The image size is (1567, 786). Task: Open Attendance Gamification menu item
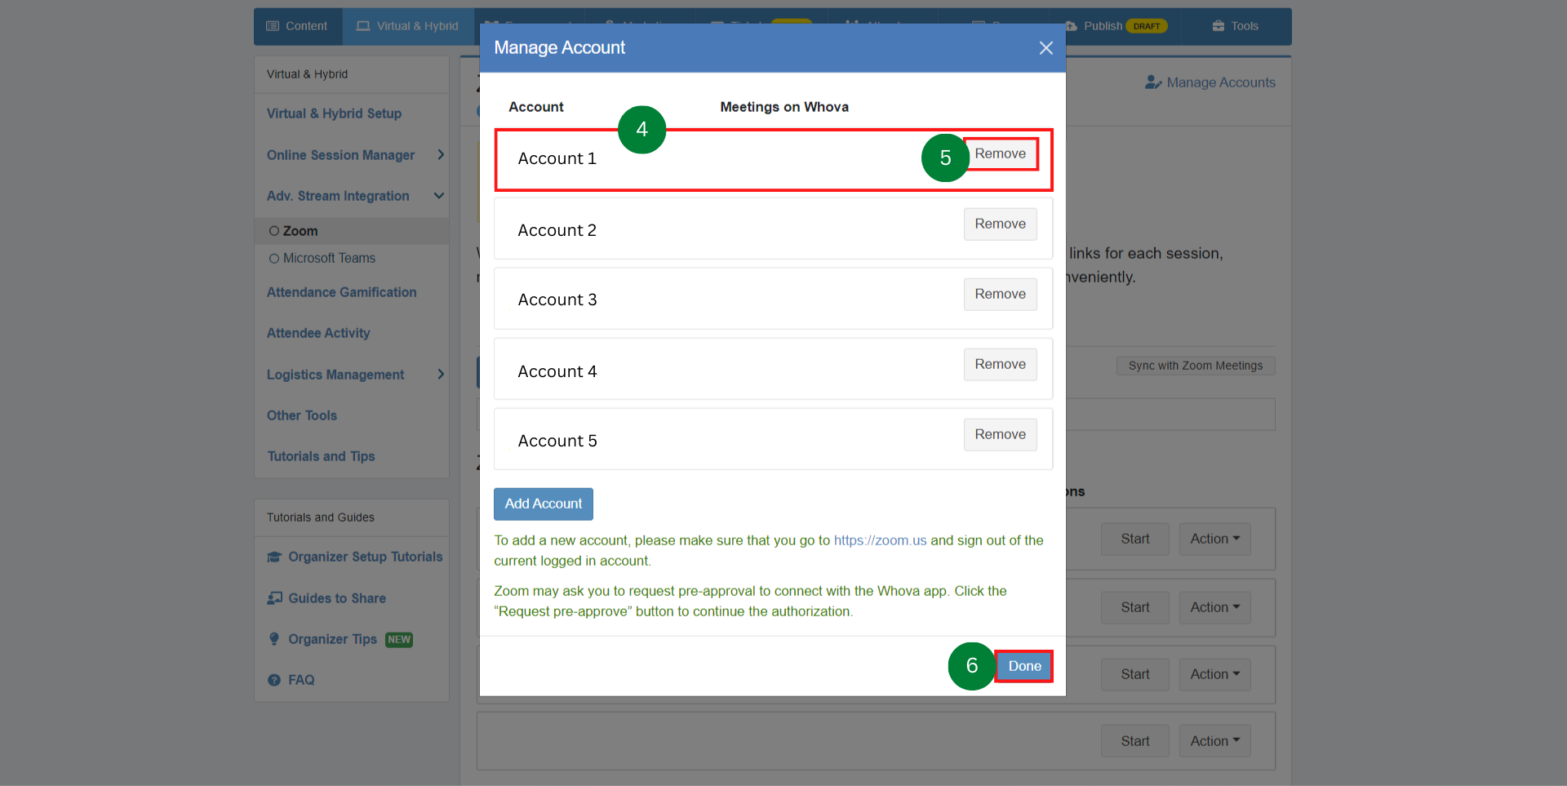click(x=341, y=292)
